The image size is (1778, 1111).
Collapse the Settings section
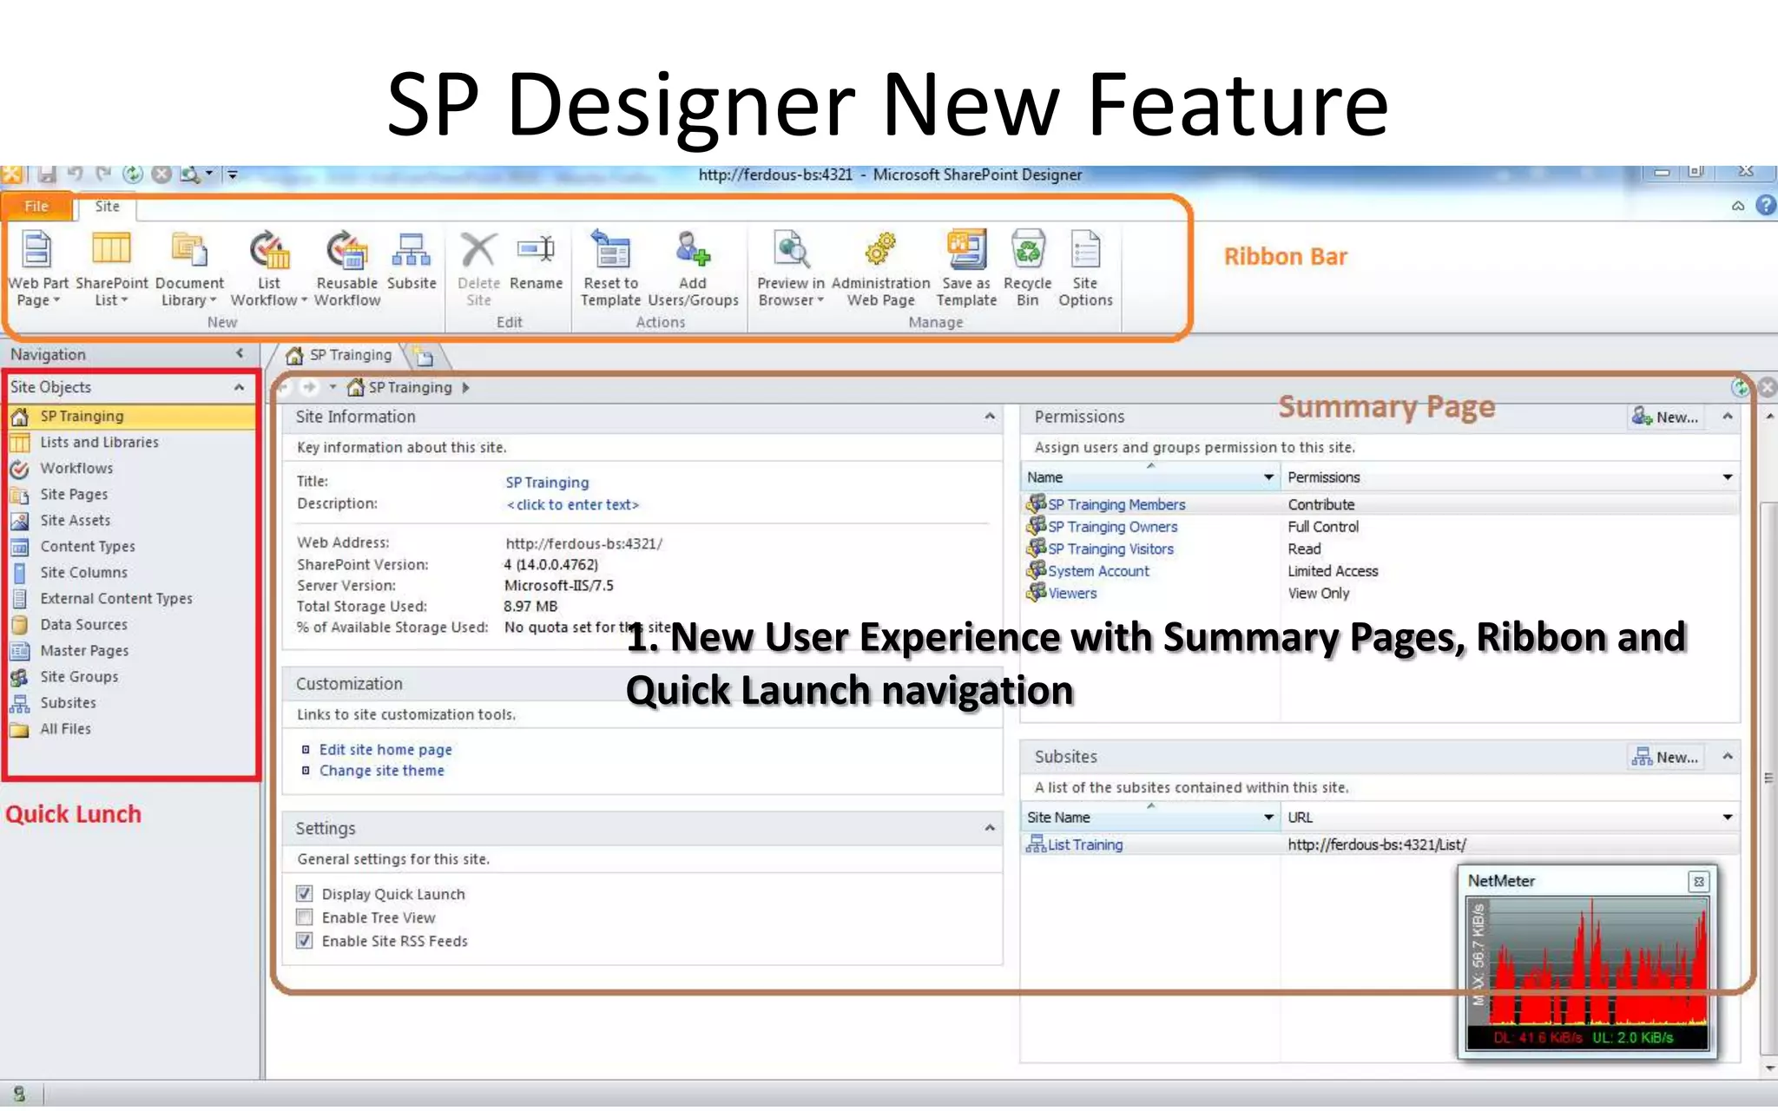(990, 828)
